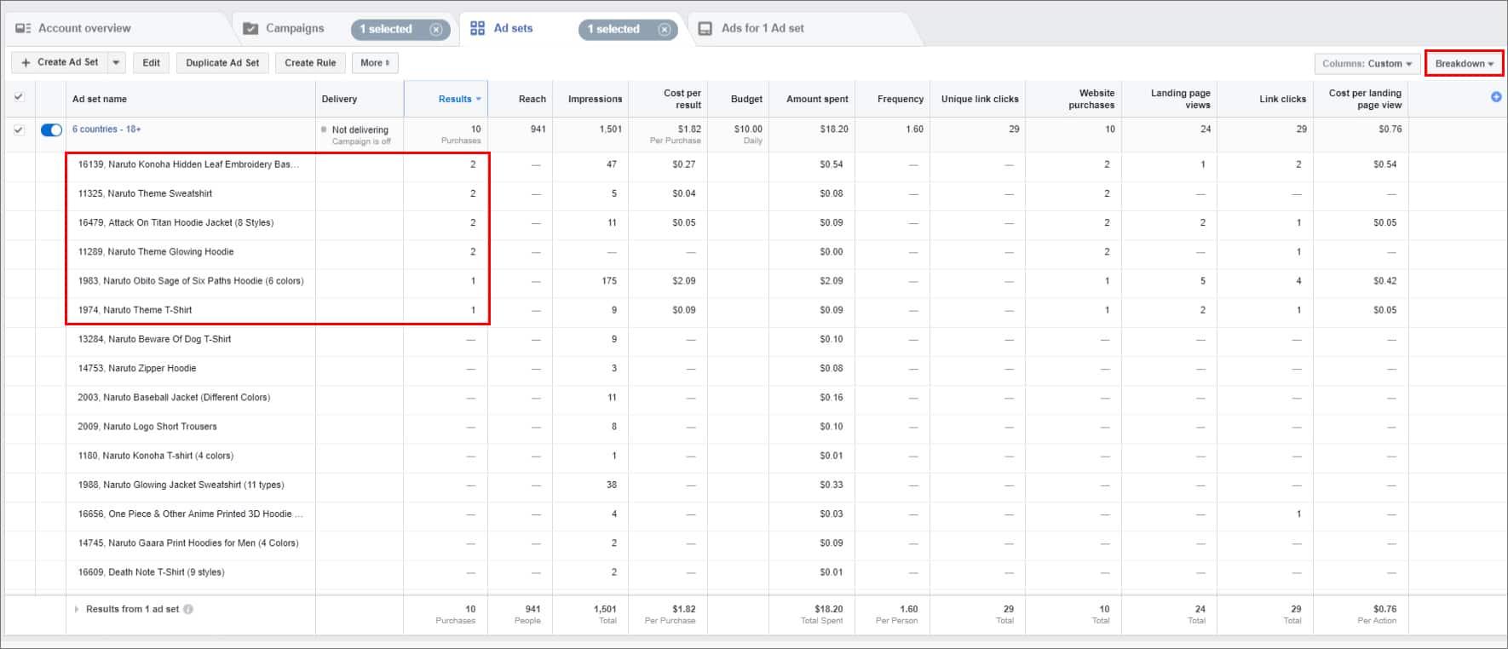Click the Ad sets grid icon

tap(477, 28)
